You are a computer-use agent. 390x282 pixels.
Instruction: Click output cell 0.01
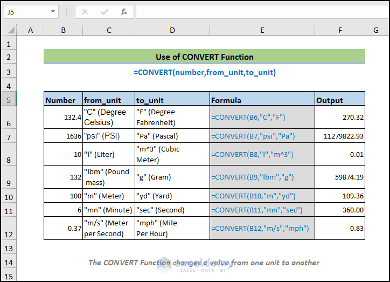[340, 154]
